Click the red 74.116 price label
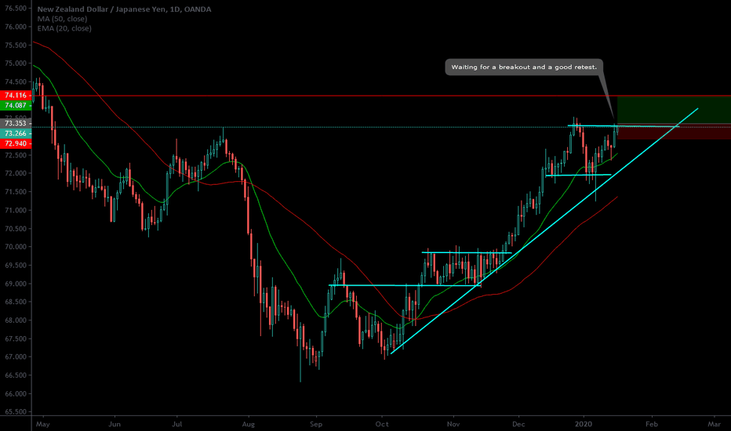The height and width of the screenshot is (431, 731). 16,96
